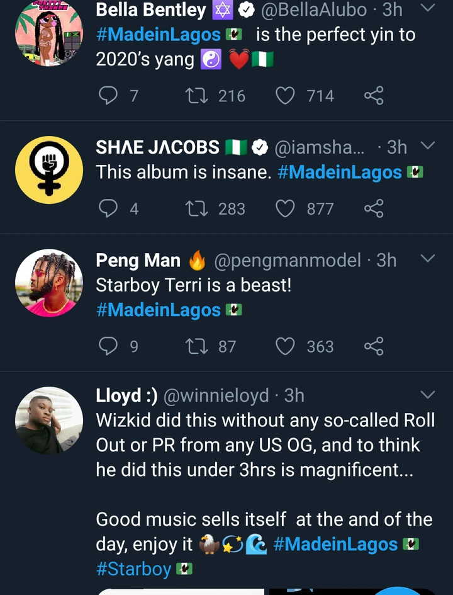Open options chevron on Bella Bentley's tweet
Screen dimensions: 453x595
[x=427, y=8]
